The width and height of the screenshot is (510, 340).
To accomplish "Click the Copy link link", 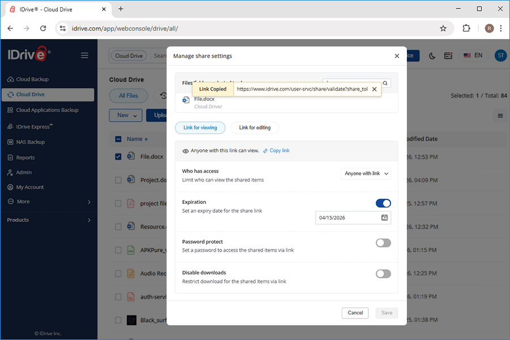I will coord(279,151).
